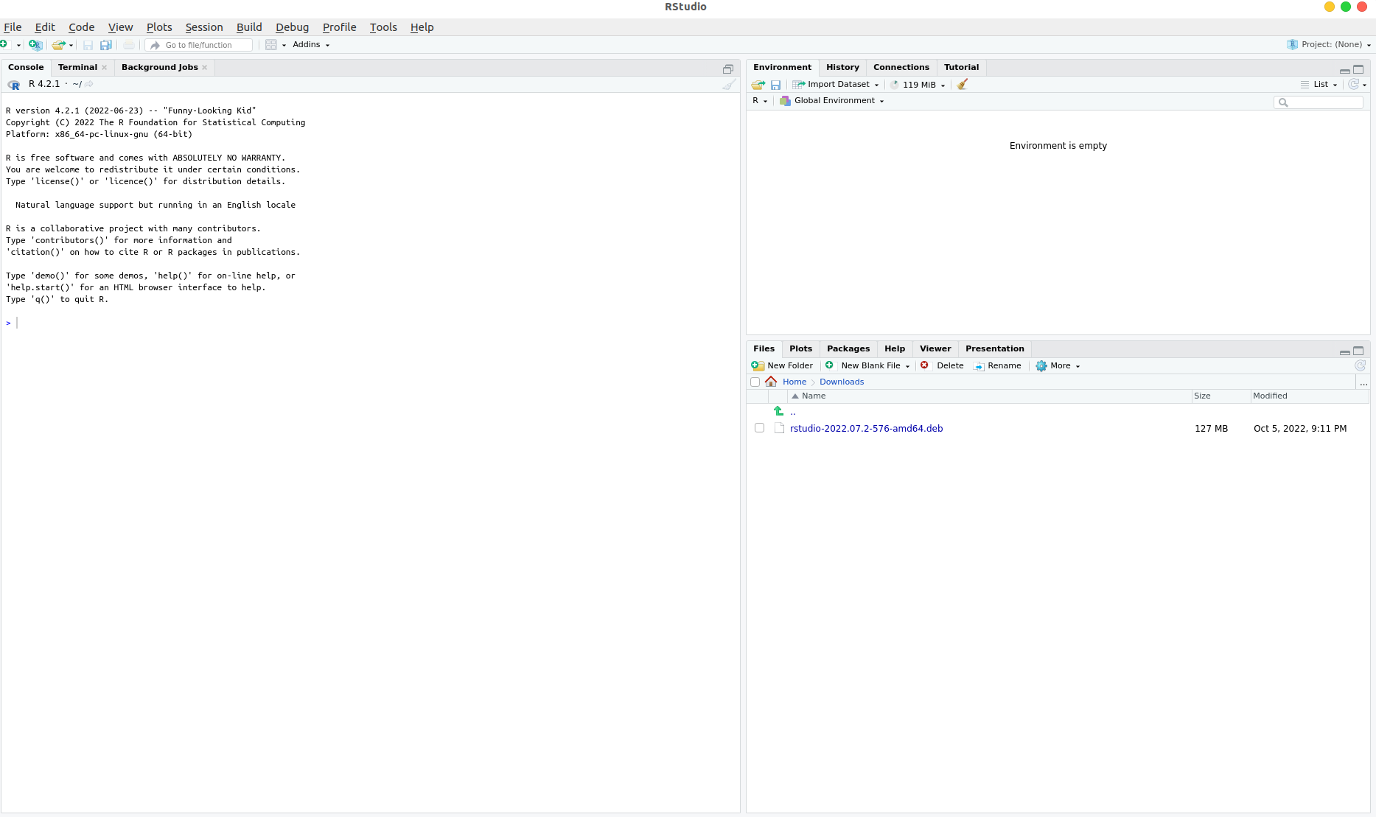
Task: View current working directory arrow
Action: click(89, 84)
